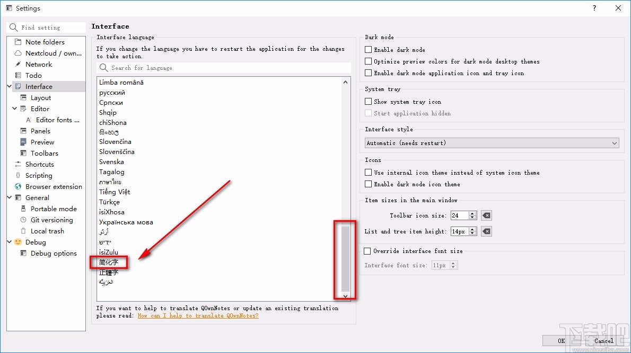Check Override interface font size
Viewport: 631px width, 353px height.
367,251
